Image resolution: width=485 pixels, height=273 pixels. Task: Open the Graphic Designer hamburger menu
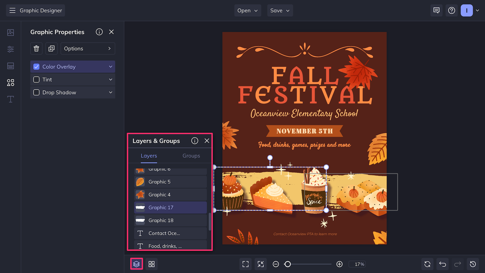coord(12,10)
